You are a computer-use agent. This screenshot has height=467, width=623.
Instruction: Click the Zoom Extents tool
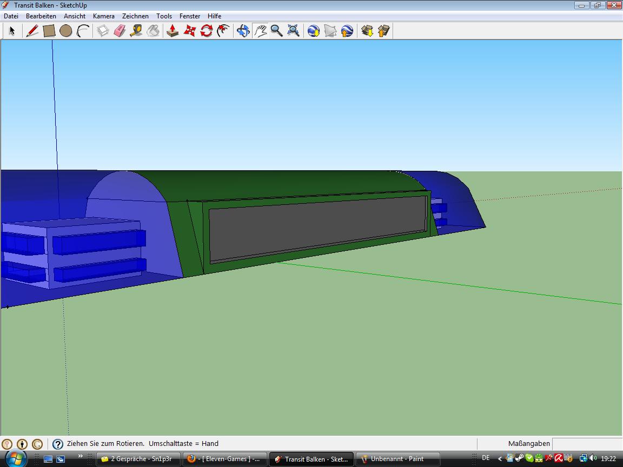click(x=294, y=31)
